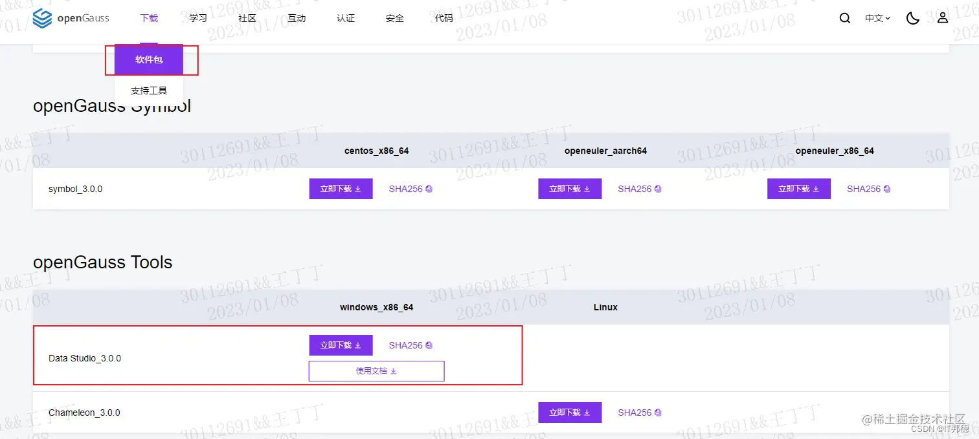Click the openeuler_aarch64 column header
979x439 pixels.
(605, 151)
